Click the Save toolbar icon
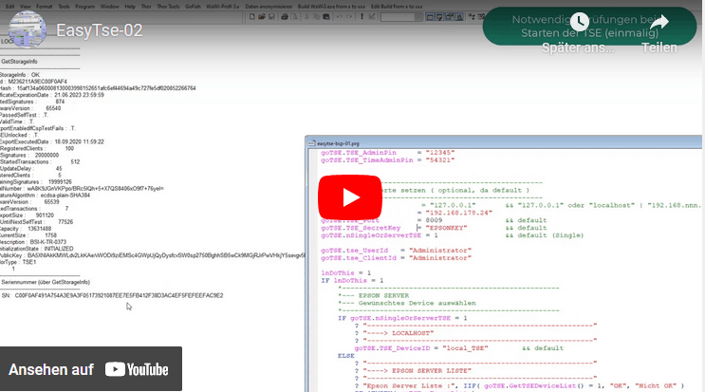The image size is (705, 392). pyautogui.click(x=271, y=17)
